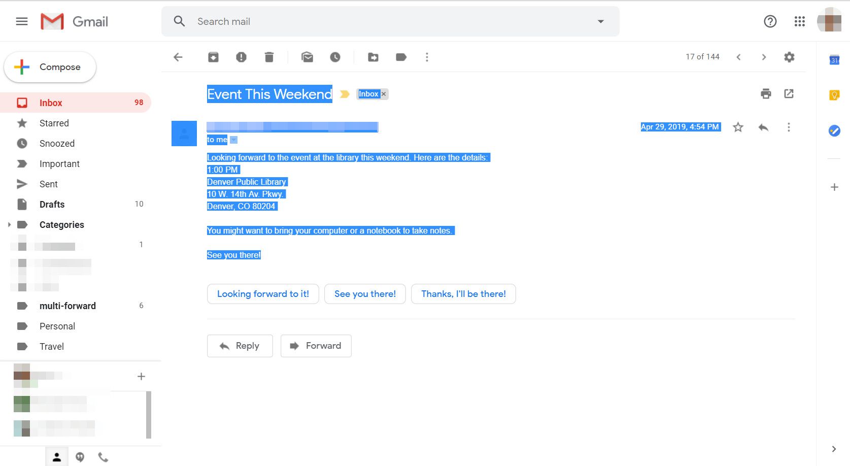Choose smart reply 'Thanks, I'll be there!'
850x466 pixels.
[463, 294]
